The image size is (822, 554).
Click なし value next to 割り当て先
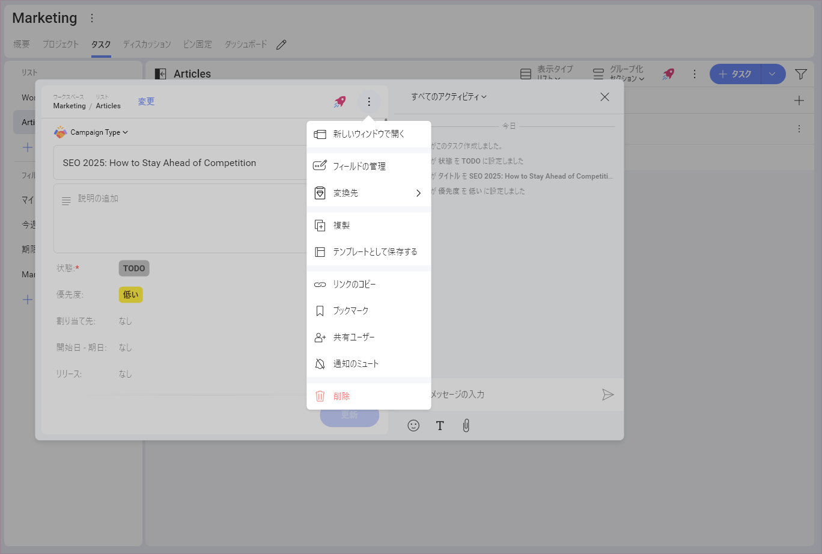(x=125, y=321)
